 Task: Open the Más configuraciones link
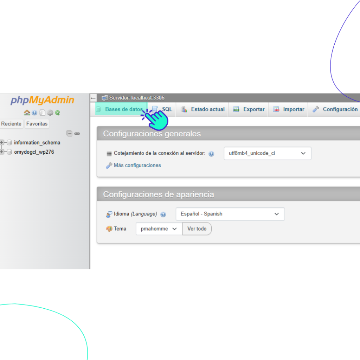point(137,165)
